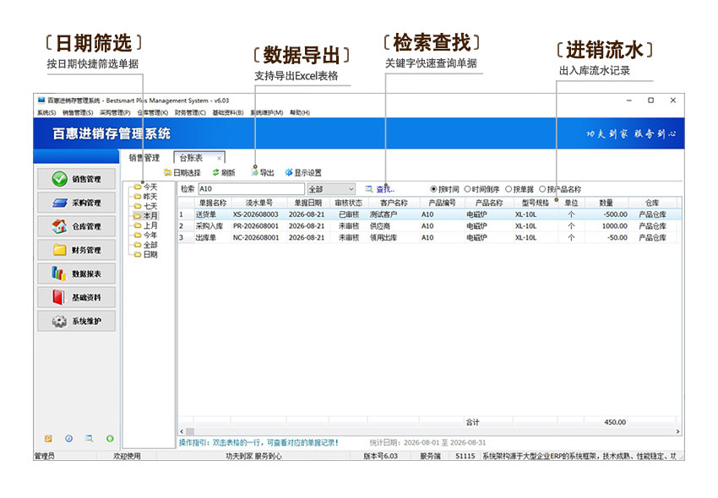
Task: Click left arrow of horizontal scrollbar
Action: [x=182, y=431]
